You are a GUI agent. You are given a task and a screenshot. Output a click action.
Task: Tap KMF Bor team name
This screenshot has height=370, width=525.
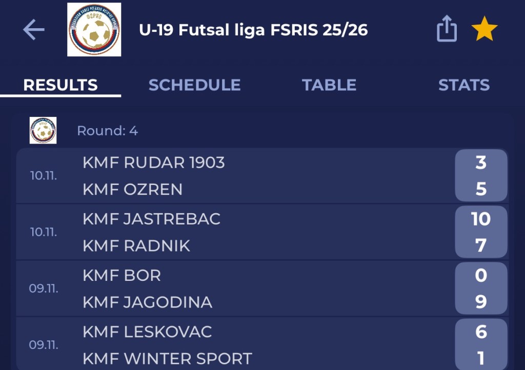[122, 276]
